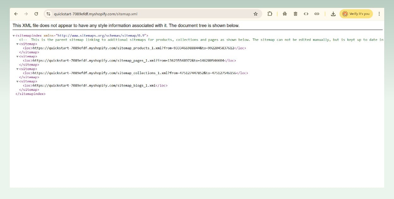Click the chain link extension icon
Viewport: 394px width, 199px height.
(x=317, y=14)
